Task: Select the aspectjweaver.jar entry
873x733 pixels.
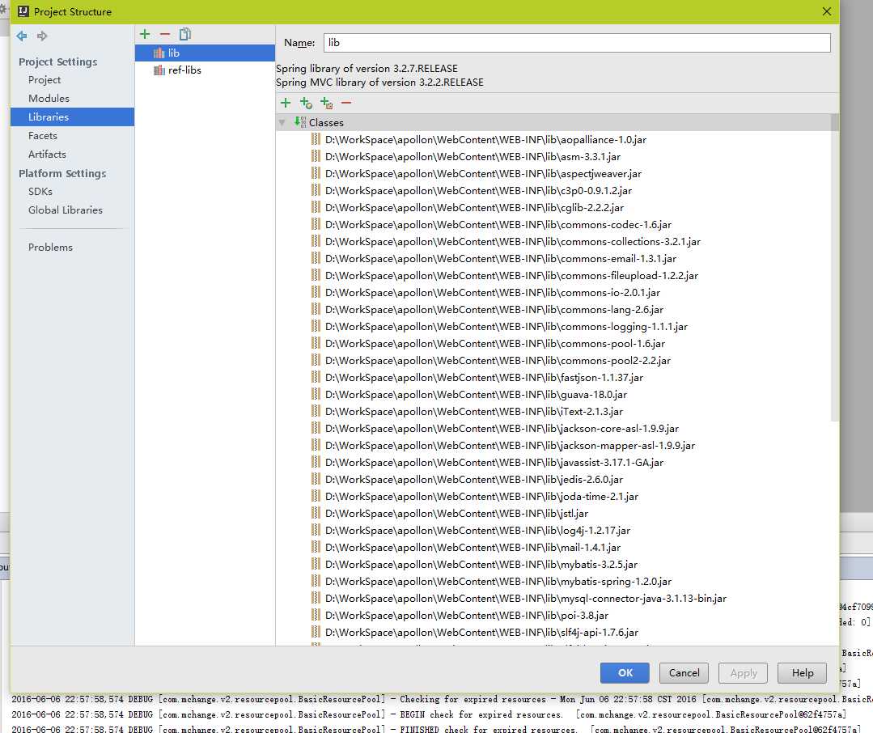Action: click(x=483, y=174)
